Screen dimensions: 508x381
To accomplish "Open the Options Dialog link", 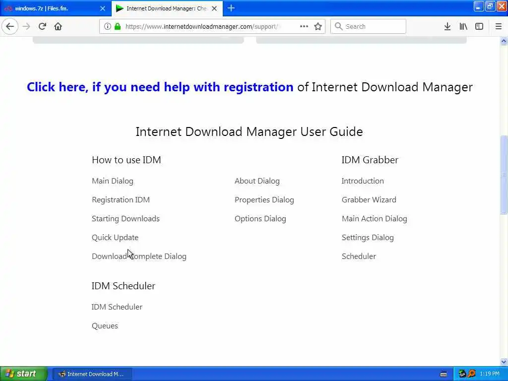I will coord(260,218).
